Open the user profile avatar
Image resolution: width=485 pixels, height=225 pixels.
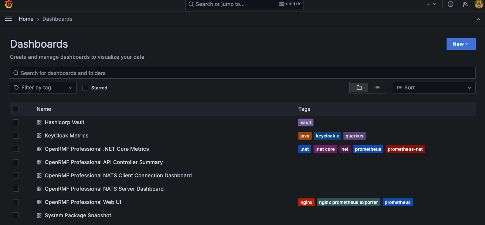tap(479, 4)
